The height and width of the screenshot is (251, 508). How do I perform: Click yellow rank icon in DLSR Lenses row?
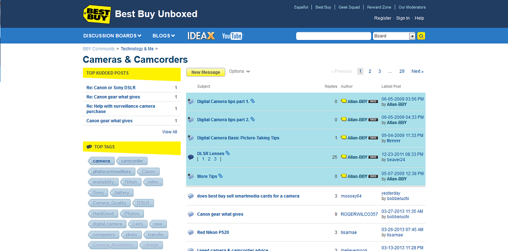(x=343, y=157)
